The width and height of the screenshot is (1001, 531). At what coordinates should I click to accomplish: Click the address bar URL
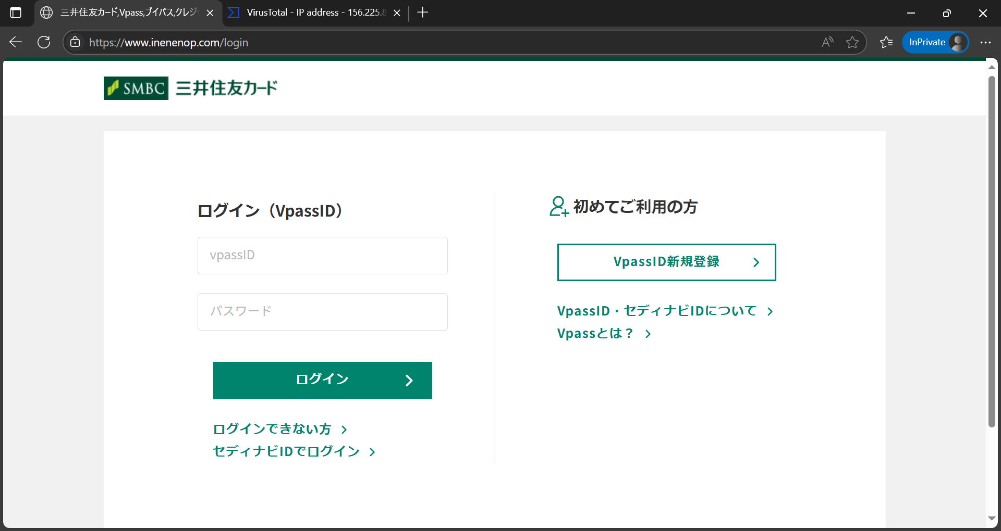(168, 43)
